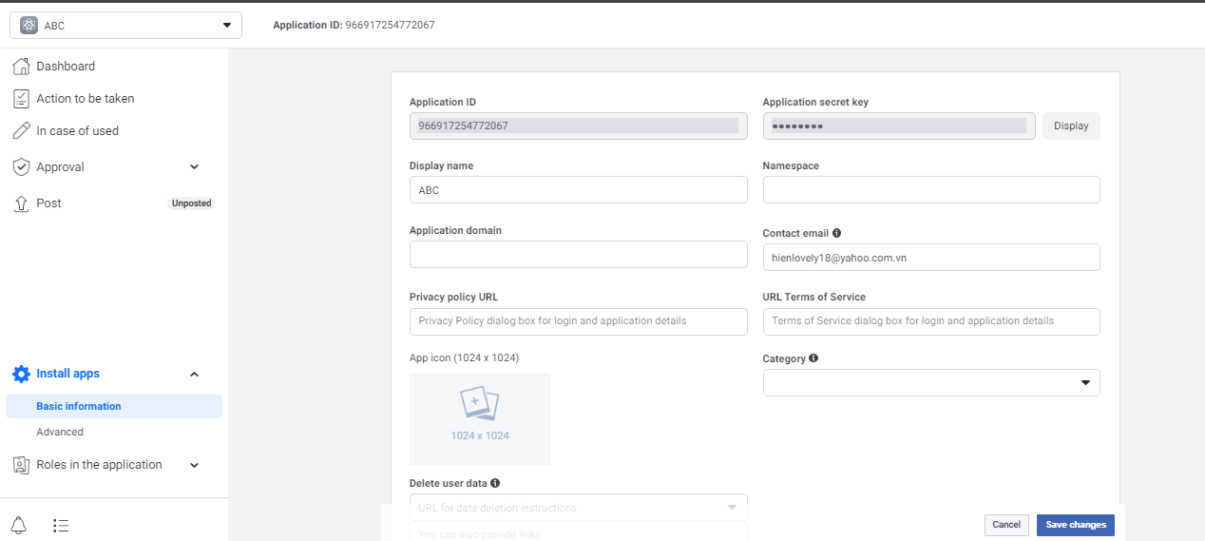Click the list icon beside the bell

(61, 525)
